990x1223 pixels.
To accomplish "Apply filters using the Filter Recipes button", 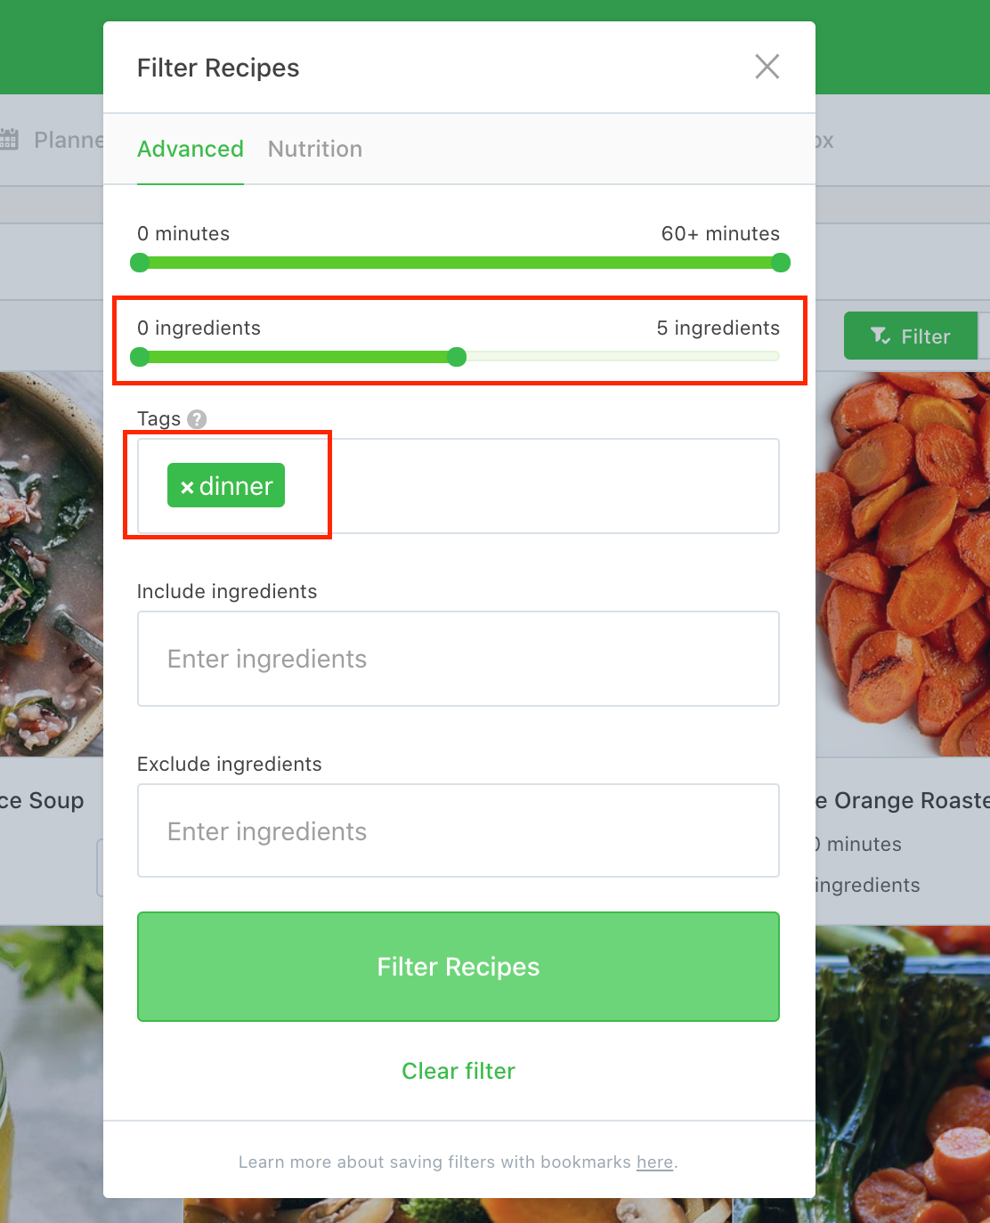I will pyautogui.click(x=458, y=967).
